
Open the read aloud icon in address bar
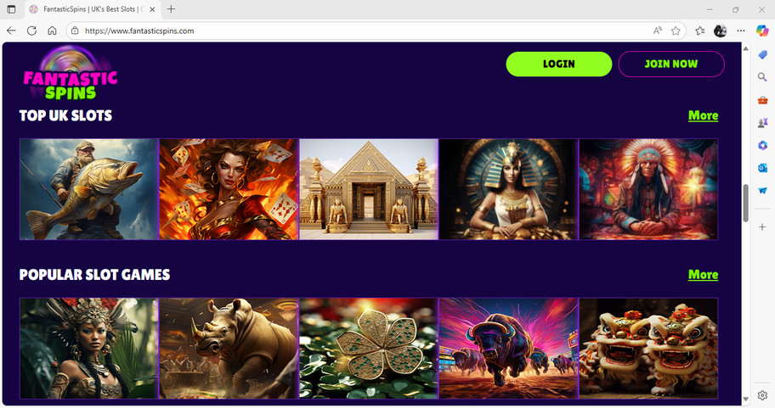click(x=658, y=31)
